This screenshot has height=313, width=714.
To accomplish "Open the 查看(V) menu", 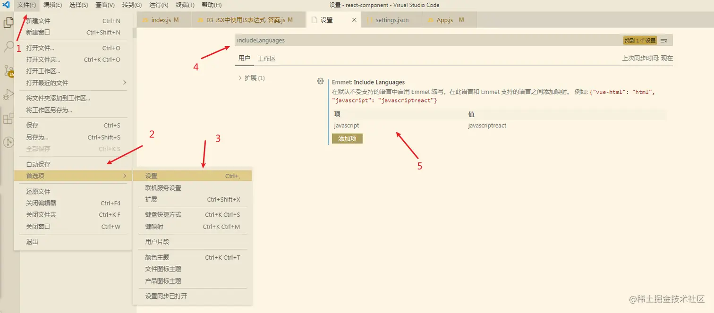I will point(105,5).
